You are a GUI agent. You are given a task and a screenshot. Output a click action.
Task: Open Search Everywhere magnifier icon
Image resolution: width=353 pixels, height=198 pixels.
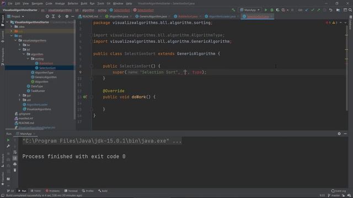click(350, 10)
